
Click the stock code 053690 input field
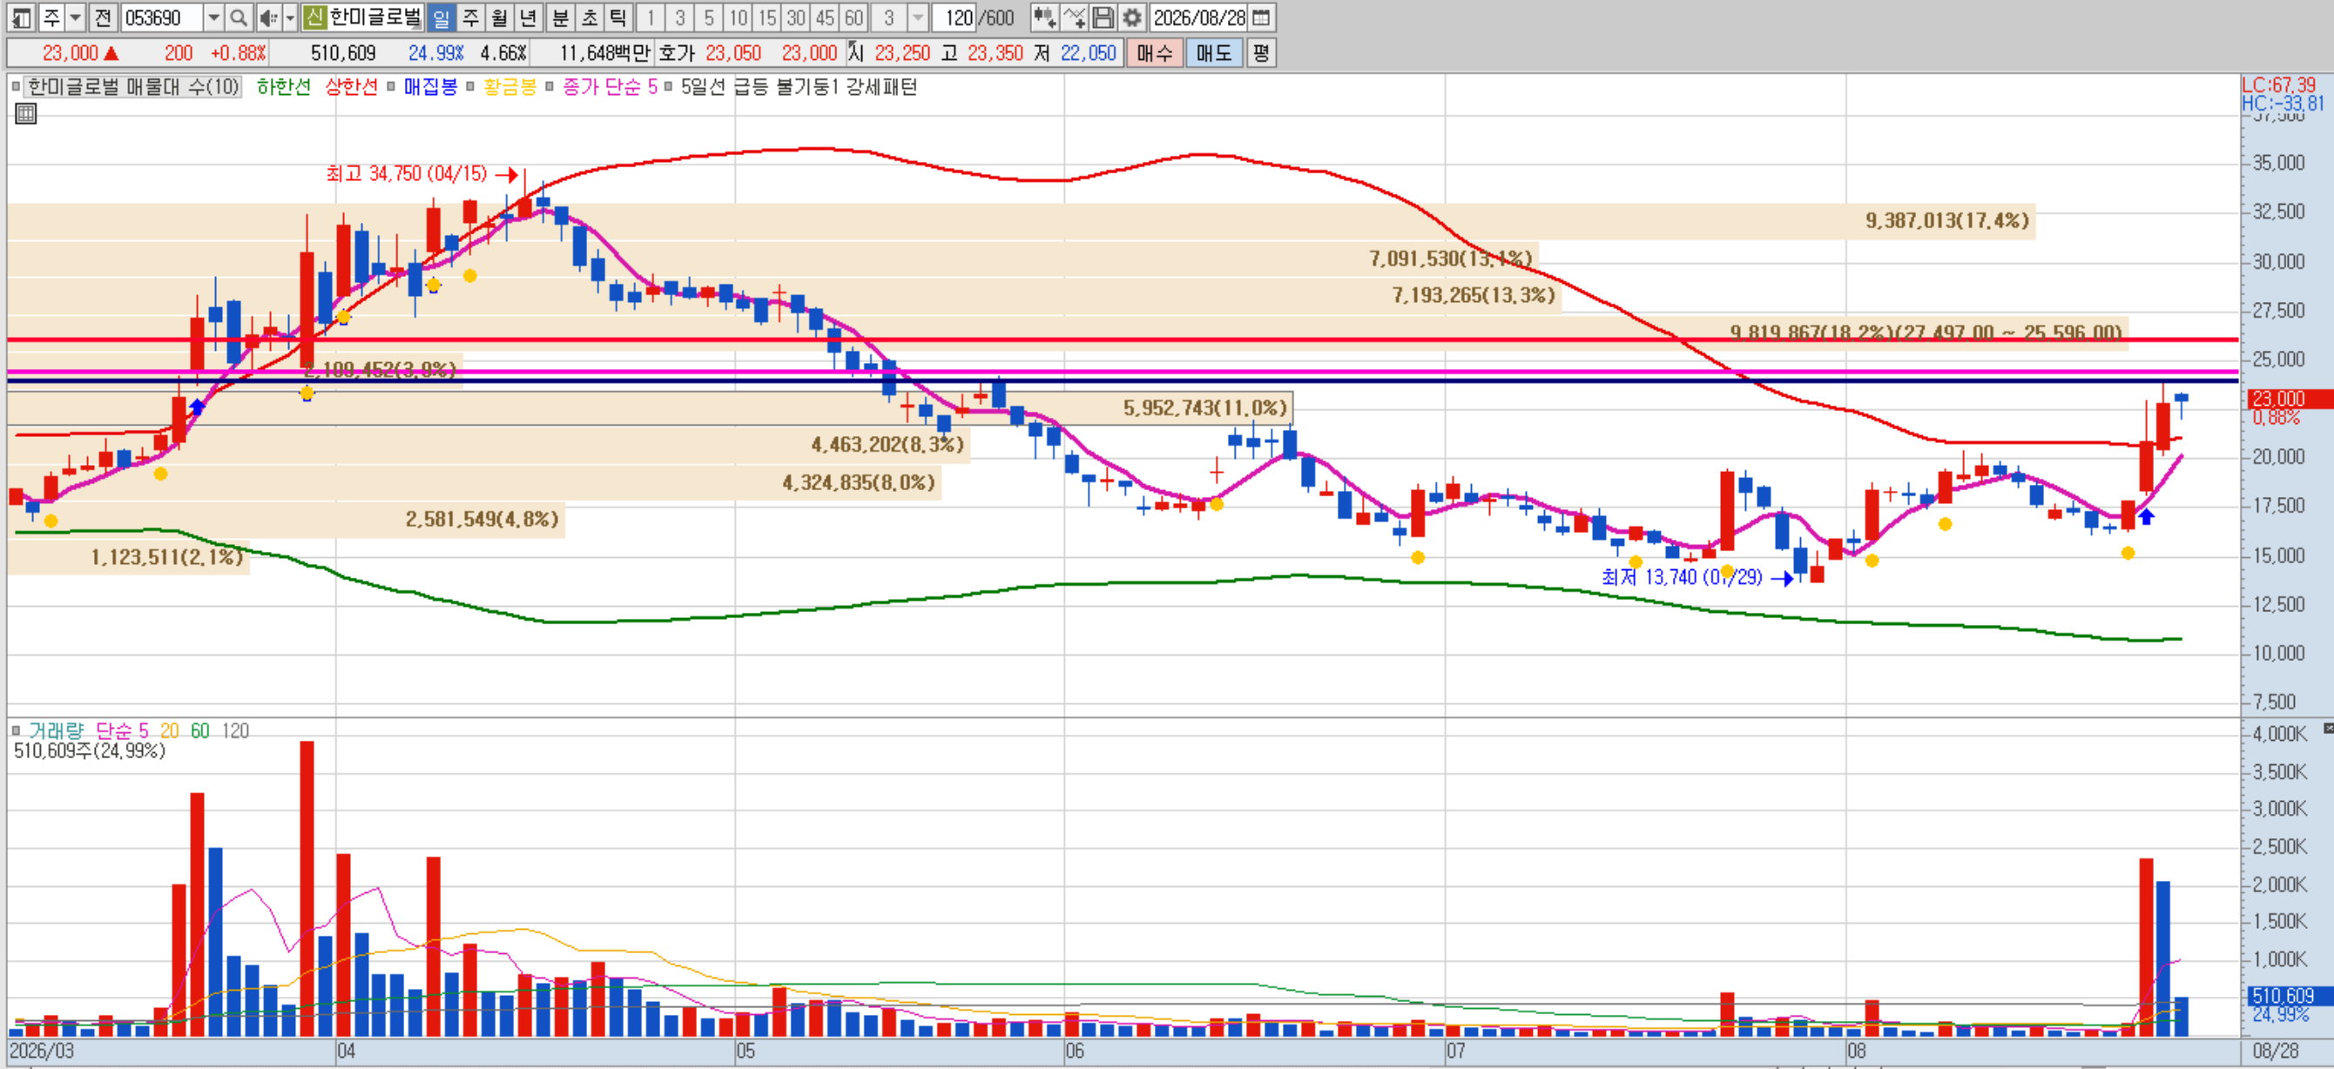(162, 17)
